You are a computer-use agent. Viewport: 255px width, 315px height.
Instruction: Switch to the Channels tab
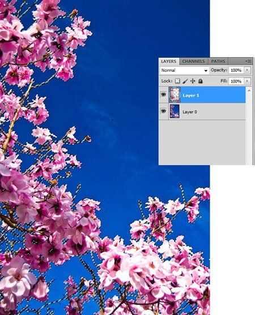coord(193,61)
